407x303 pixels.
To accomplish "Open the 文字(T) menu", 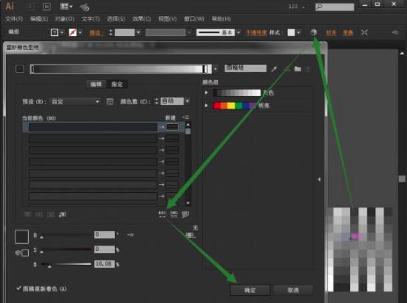I will (x=91, y=19).
